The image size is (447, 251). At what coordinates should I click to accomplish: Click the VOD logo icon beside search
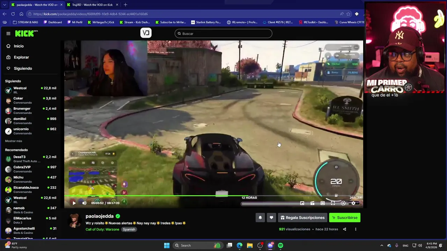tap(146, 33)
